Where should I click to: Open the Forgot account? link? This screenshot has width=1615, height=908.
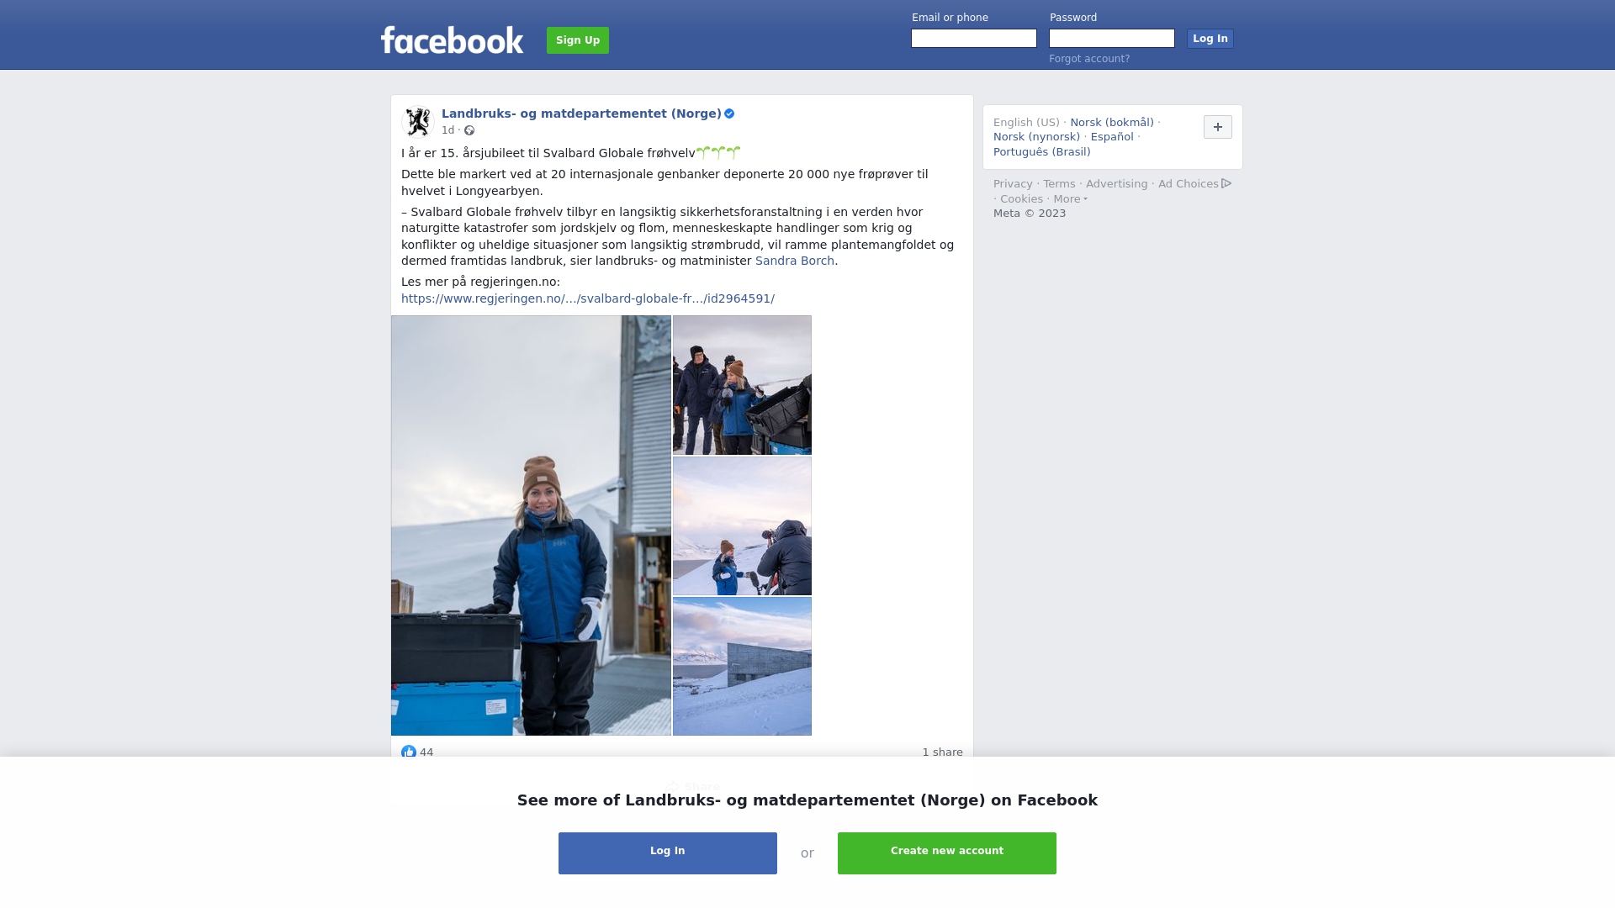coord(1089,59)
